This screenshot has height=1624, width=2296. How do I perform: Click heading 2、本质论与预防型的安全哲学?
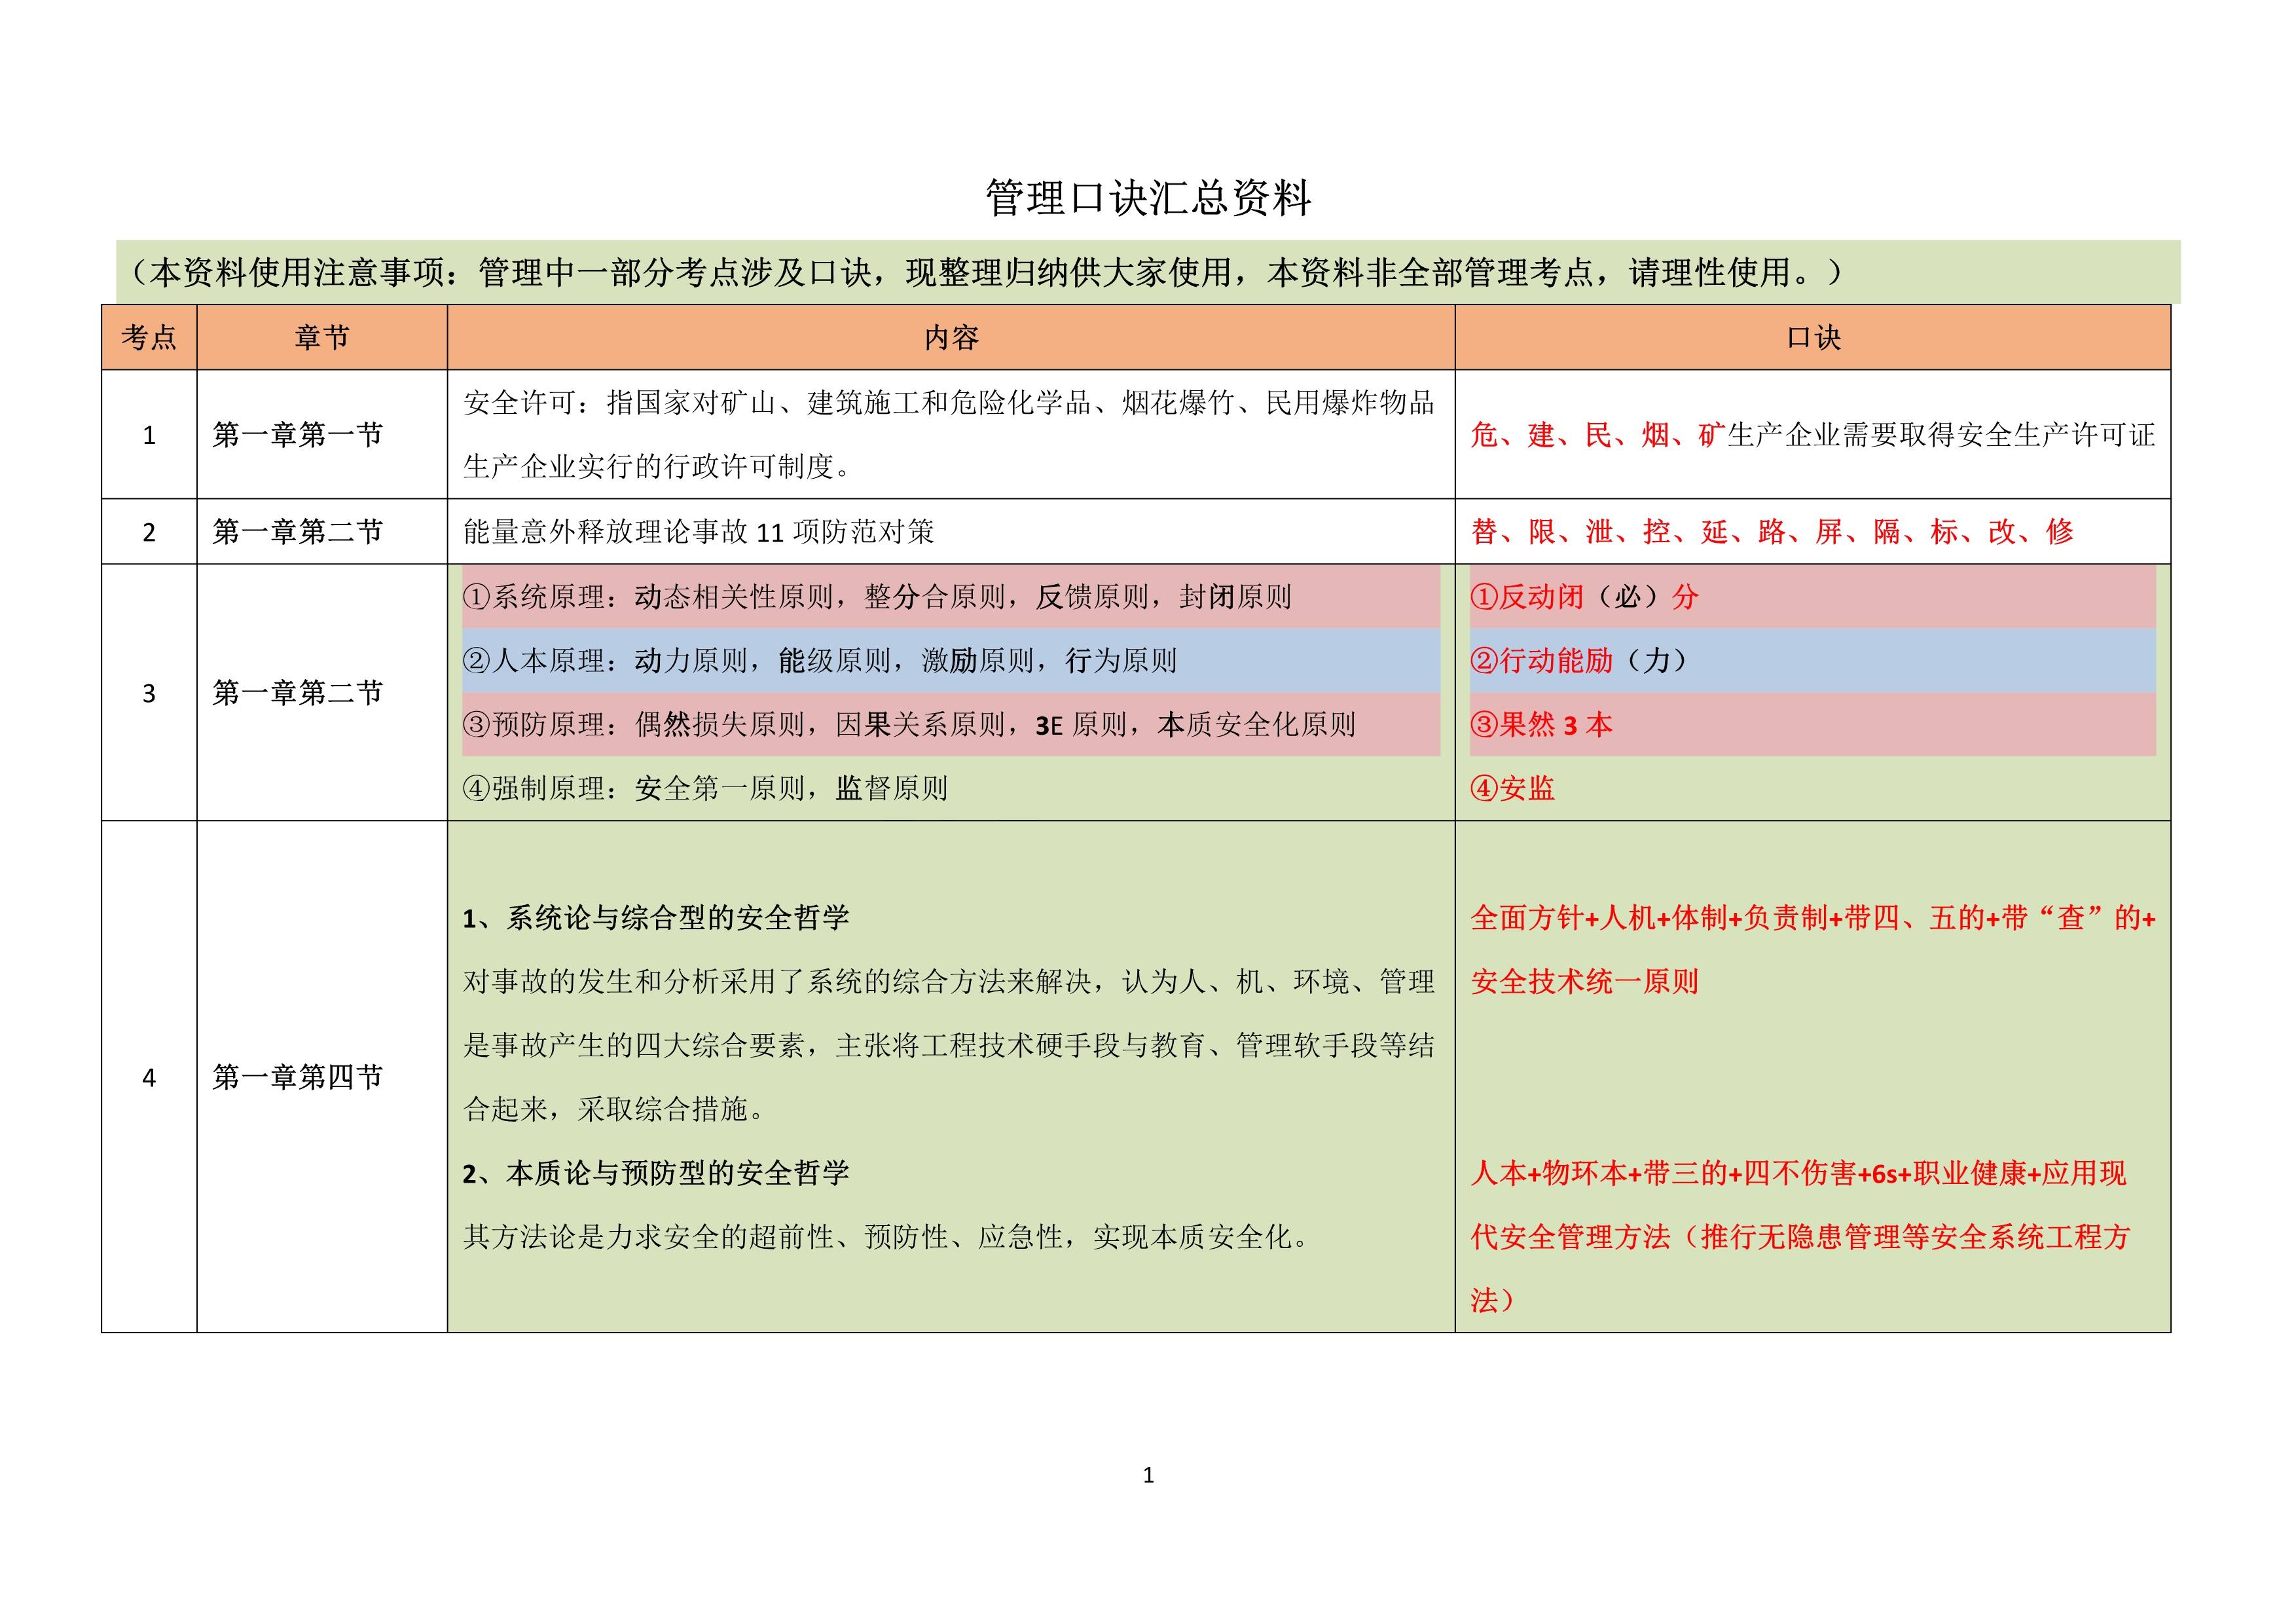click(x=656, y=1173)
